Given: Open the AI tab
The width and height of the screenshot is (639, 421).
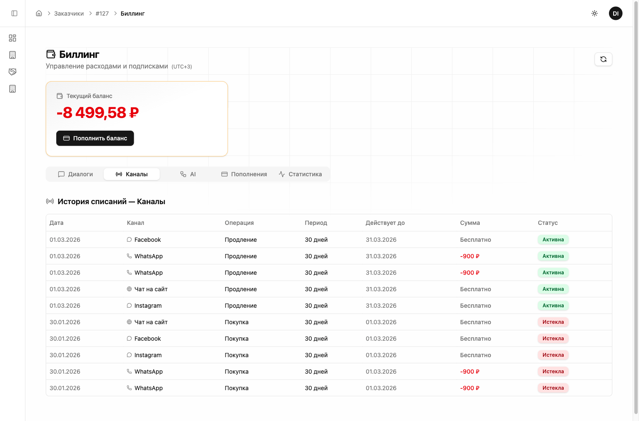Looking at the screenshot, I should 188,174.
